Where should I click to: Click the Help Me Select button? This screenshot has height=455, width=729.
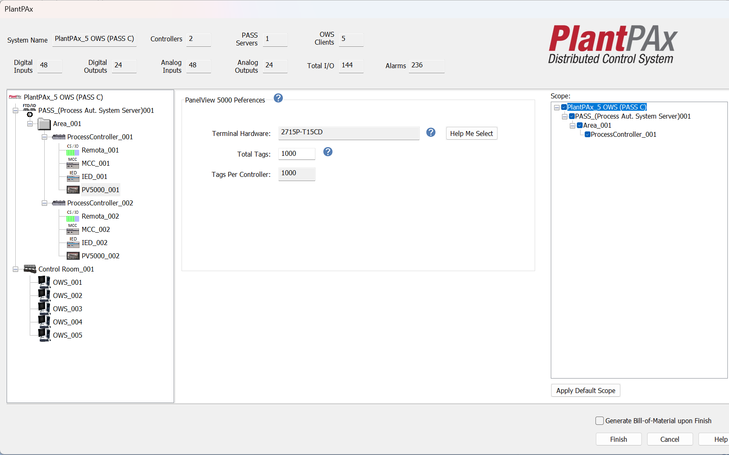pyautogui.click(x=471, y=133)
